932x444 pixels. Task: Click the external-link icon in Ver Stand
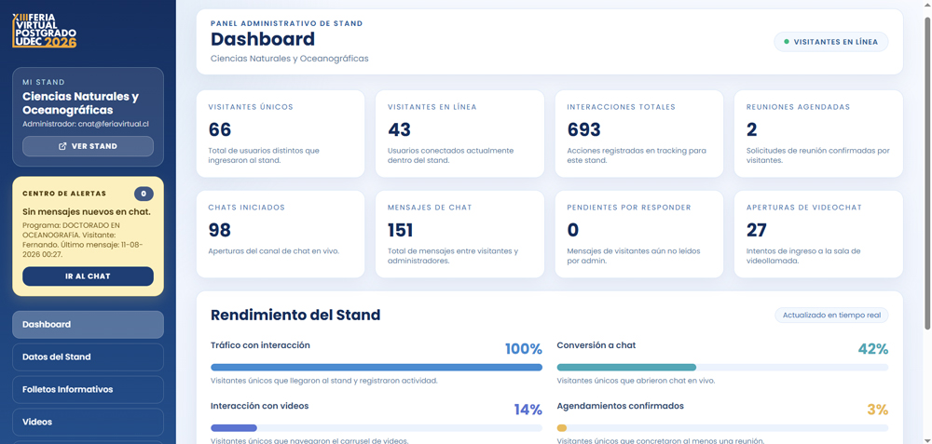62,146
